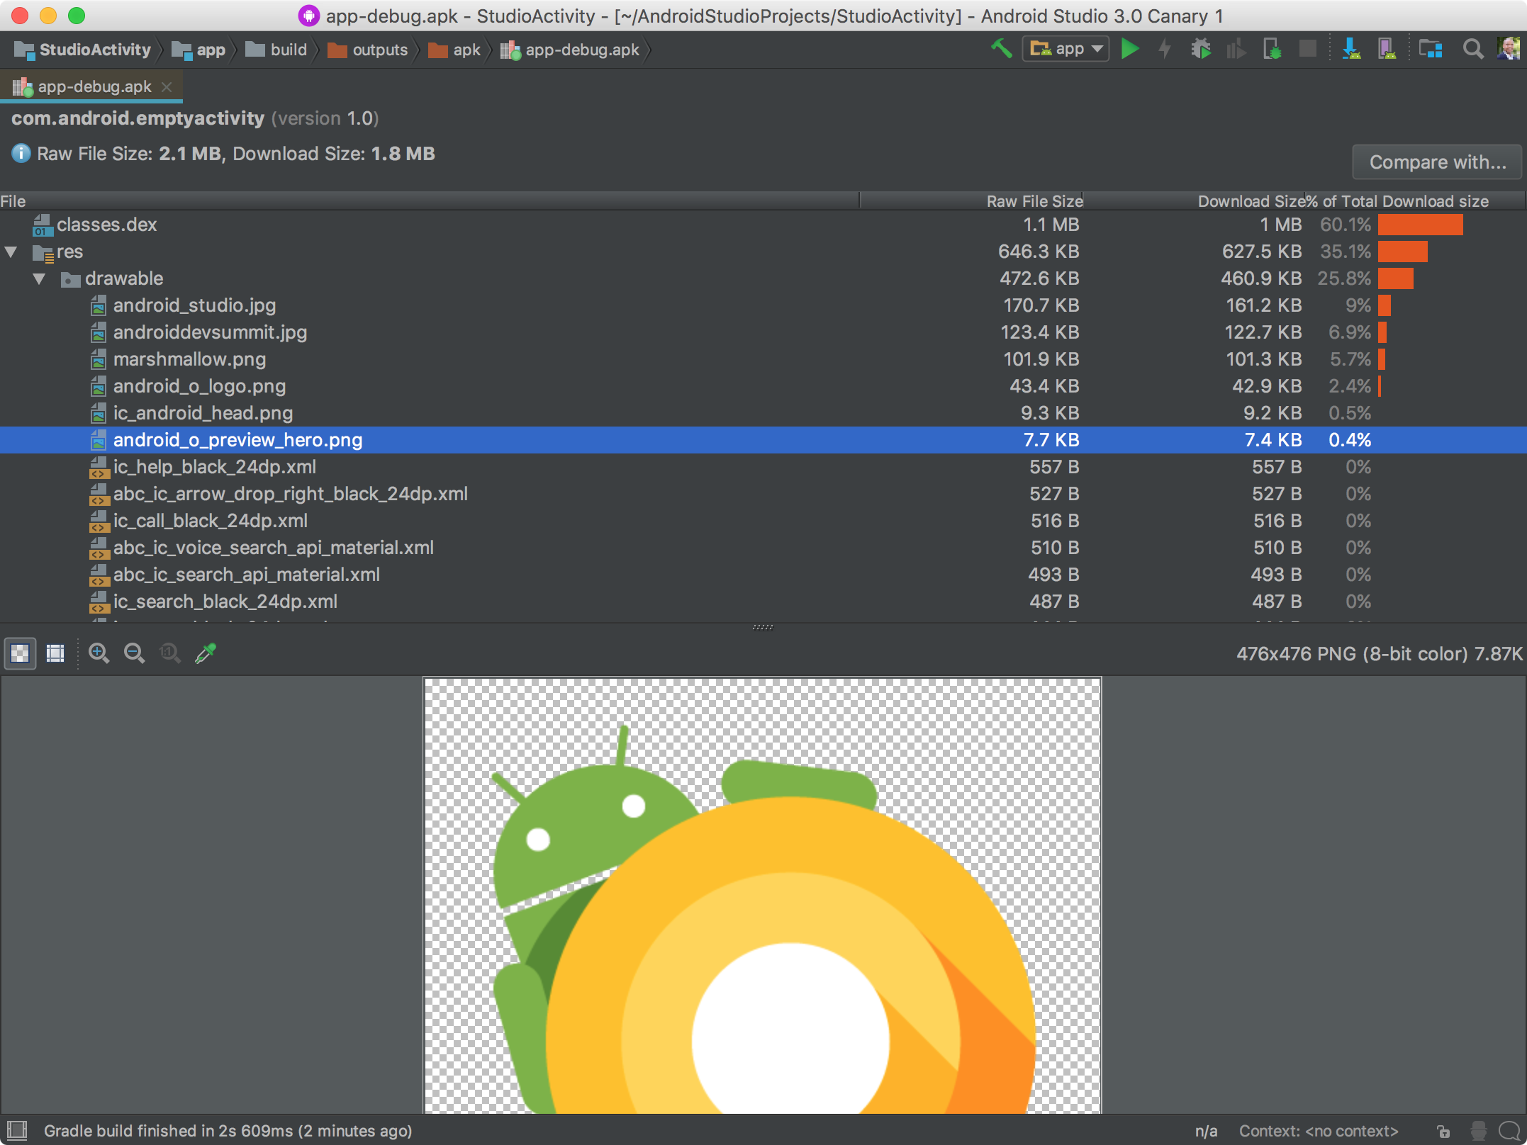1527x1145 pixels.
Task: Click the Search Everywhere magnifier icon
Action: click(1472, 49)
